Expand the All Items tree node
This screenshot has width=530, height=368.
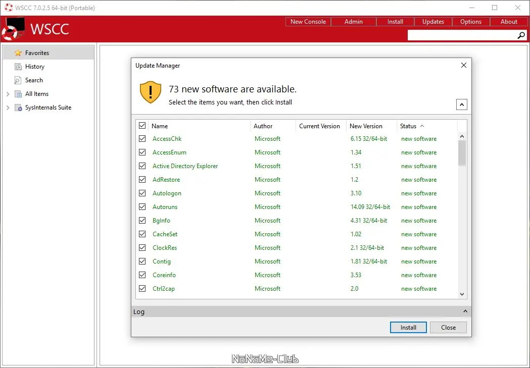pos(8,94)
